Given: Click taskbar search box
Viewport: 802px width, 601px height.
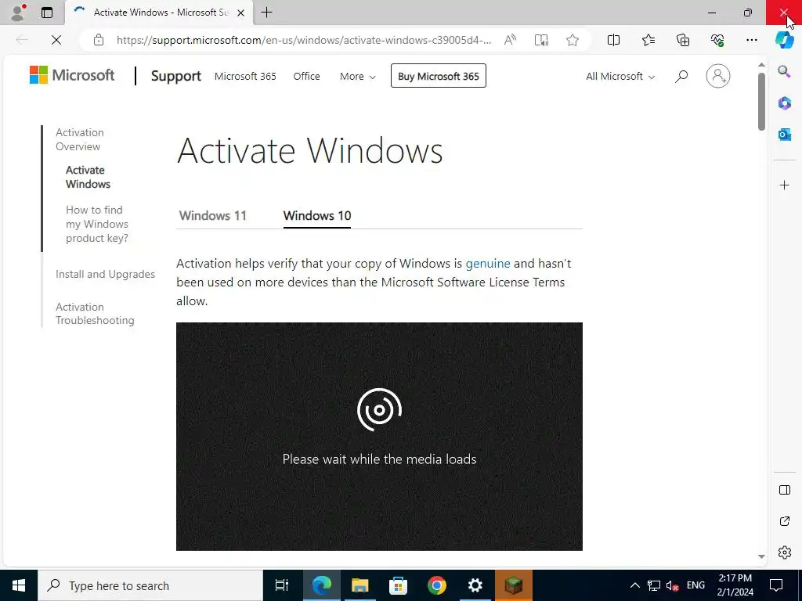Looking at the screenshot, I should click(x=150, y=585).
